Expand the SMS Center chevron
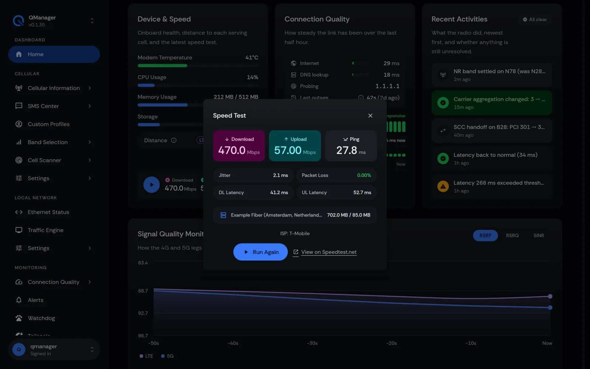This screenshot has width=590, height=369. (x=90, y=106)
